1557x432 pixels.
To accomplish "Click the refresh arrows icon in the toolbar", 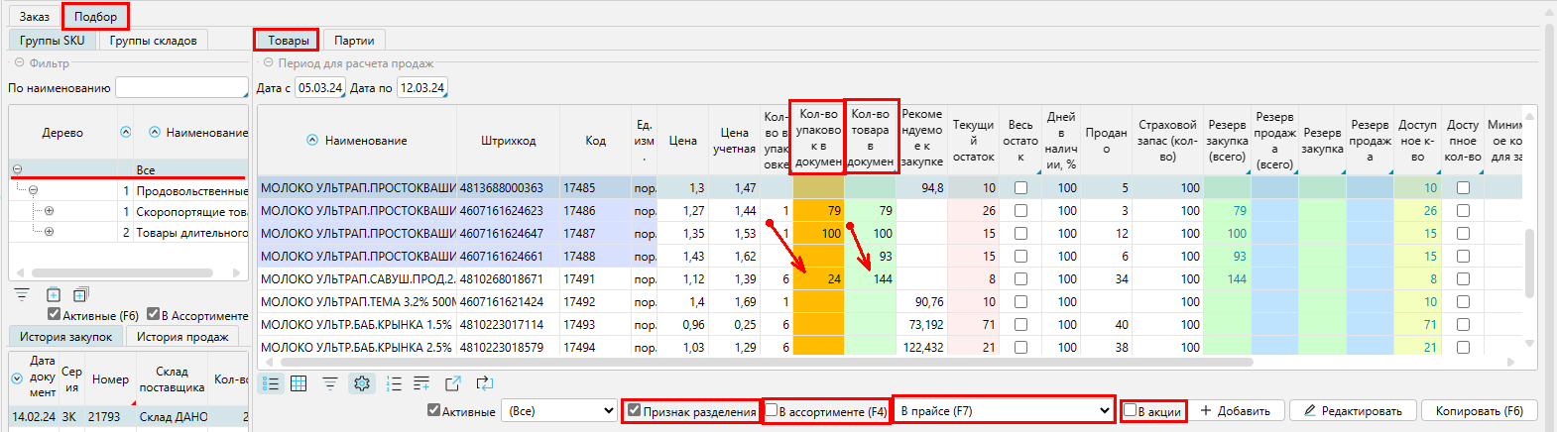I will (x=484, y=383).
